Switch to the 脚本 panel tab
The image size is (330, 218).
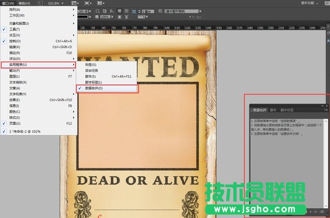[x=273, y=110]
